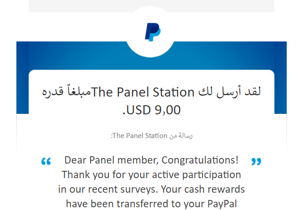Click the opening blue quotation mark icon
This screenshot has height=210, width=304.
pos(46,161)
